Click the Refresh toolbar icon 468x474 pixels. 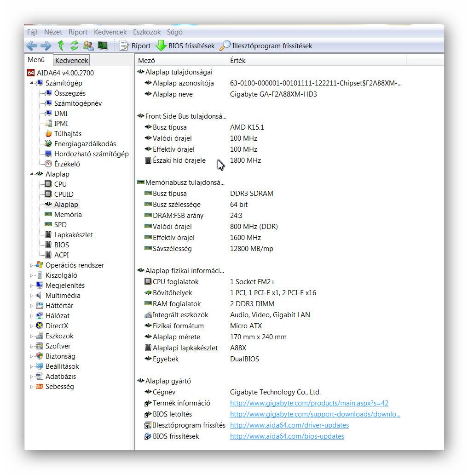pos(75,46)
